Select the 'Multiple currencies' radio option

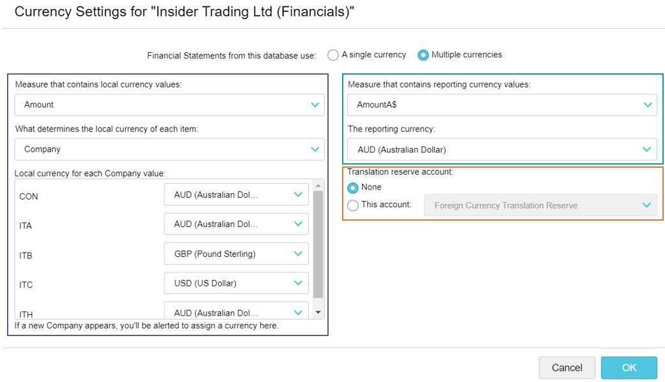[x=423, y=55]
